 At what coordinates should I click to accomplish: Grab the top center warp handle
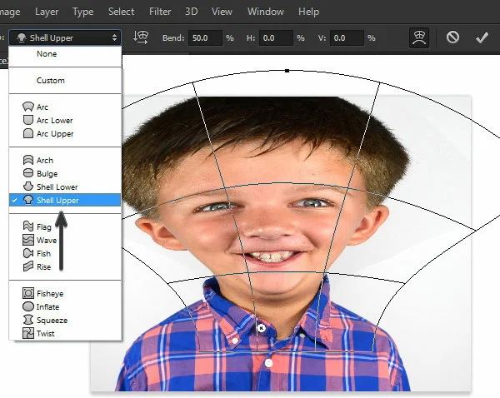(287, 71)
